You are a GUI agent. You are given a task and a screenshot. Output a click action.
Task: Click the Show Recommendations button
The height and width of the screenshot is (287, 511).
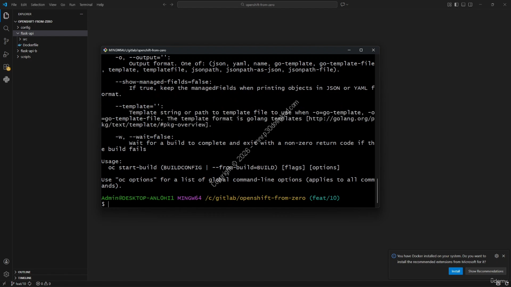pos(485,271)
